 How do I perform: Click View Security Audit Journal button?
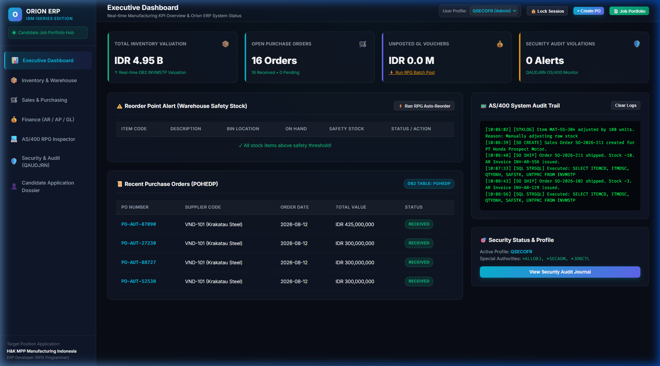[x=560, y=272]
